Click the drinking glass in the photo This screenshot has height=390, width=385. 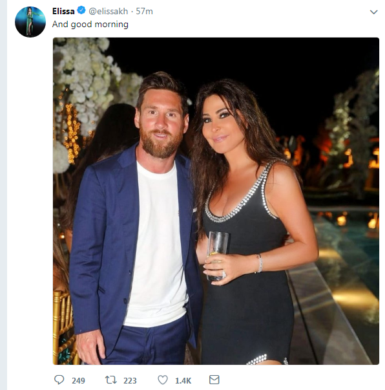point(217,255)
